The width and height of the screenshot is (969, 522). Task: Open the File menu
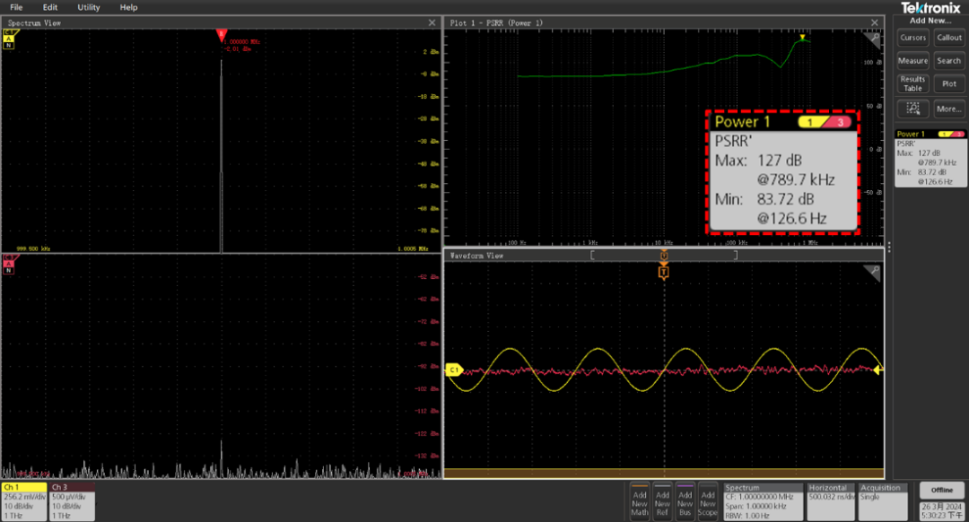16,7
